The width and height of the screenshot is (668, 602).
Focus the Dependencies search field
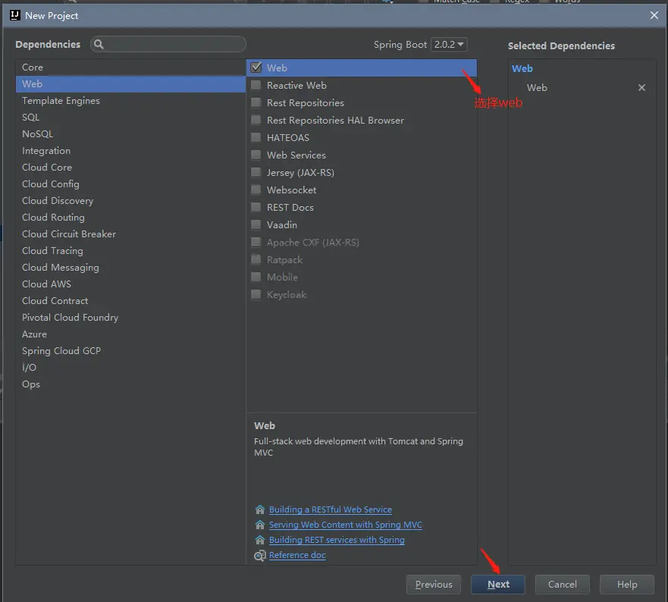pos(168,44)
